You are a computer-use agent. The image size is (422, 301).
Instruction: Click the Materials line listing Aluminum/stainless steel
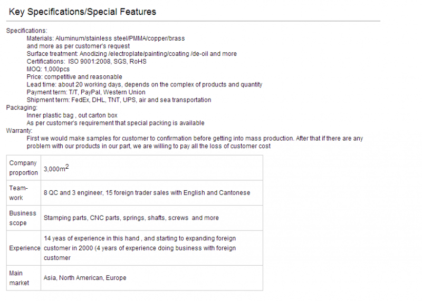click(x=105, y=38)
